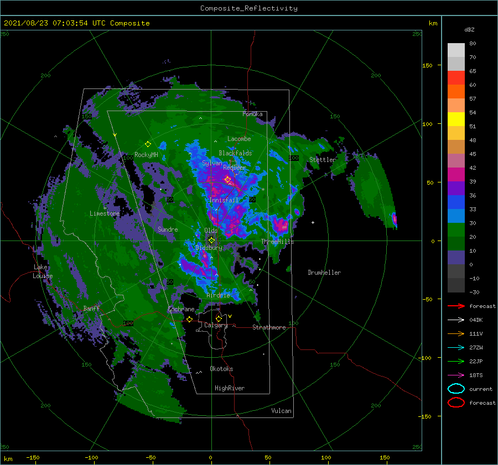Select the yellow diamond marker near RockyMH
This screenshot has width=498, height=465.
[x=148, y=144]
